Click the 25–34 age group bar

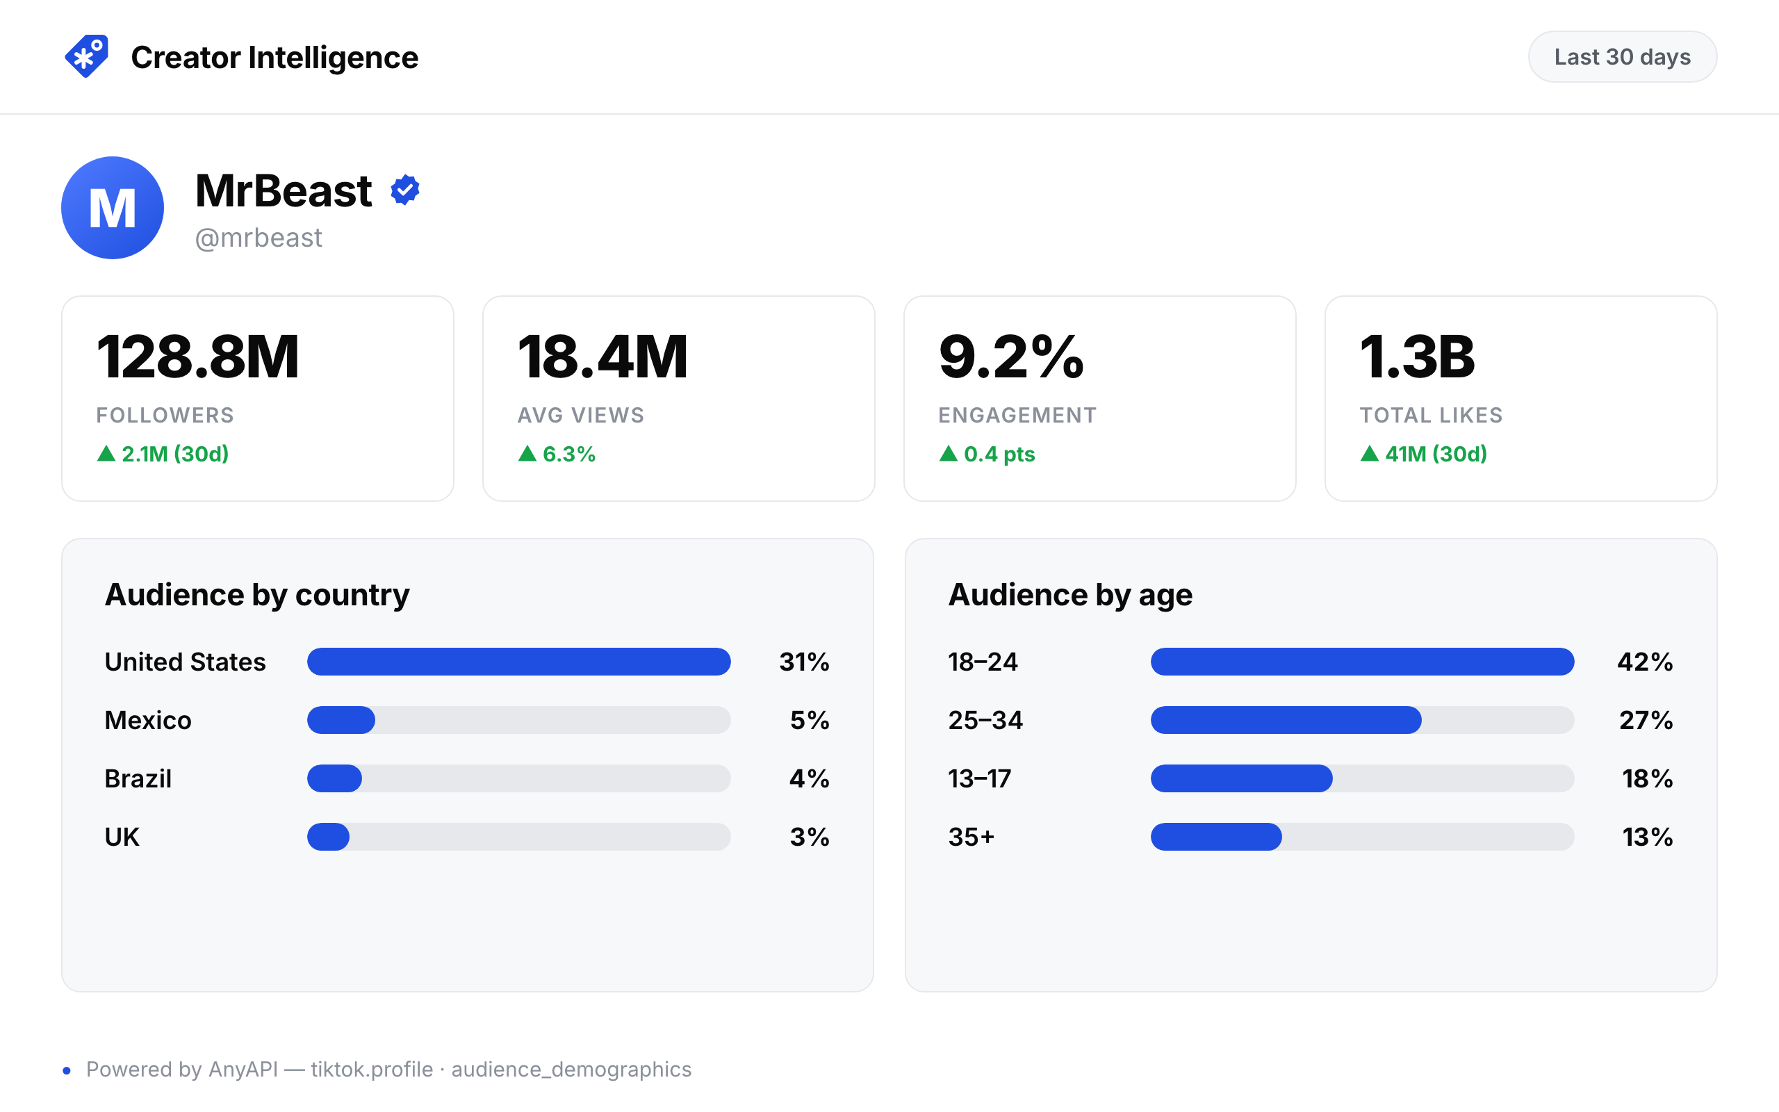pos(1362,720)
